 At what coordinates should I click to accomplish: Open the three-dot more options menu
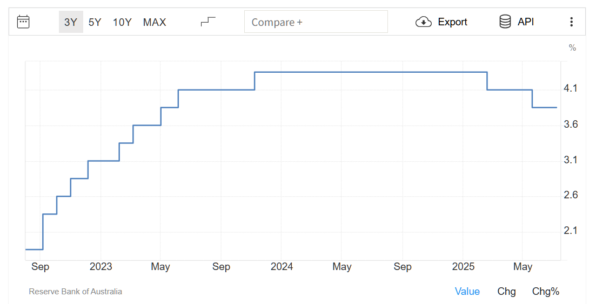(x=571, y=22)
